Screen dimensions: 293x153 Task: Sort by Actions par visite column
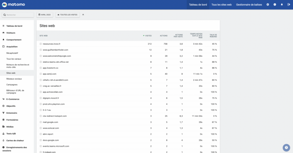178,36
